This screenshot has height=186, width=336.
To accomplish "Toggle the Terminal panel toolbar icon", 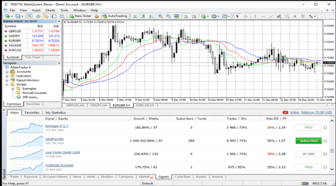I will [x=54, y=16].
